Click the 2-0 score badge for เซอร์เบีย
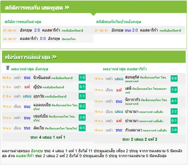 (82, 118)
